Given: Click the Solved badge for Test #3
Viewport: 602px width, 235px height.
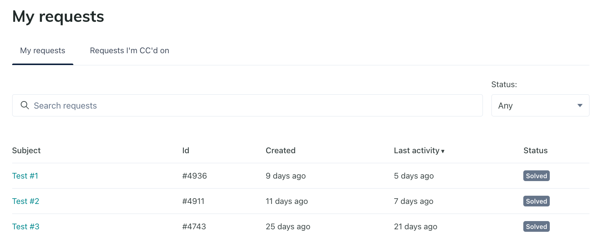Looking at the screenshot, I should click(x=537, y=226).
